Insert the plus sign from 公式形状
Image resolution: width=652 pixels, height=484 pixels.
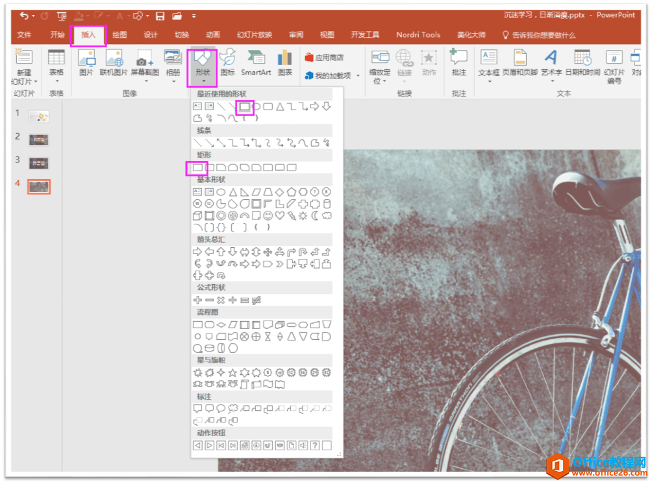pyautogui.click(x=197, y=300)
